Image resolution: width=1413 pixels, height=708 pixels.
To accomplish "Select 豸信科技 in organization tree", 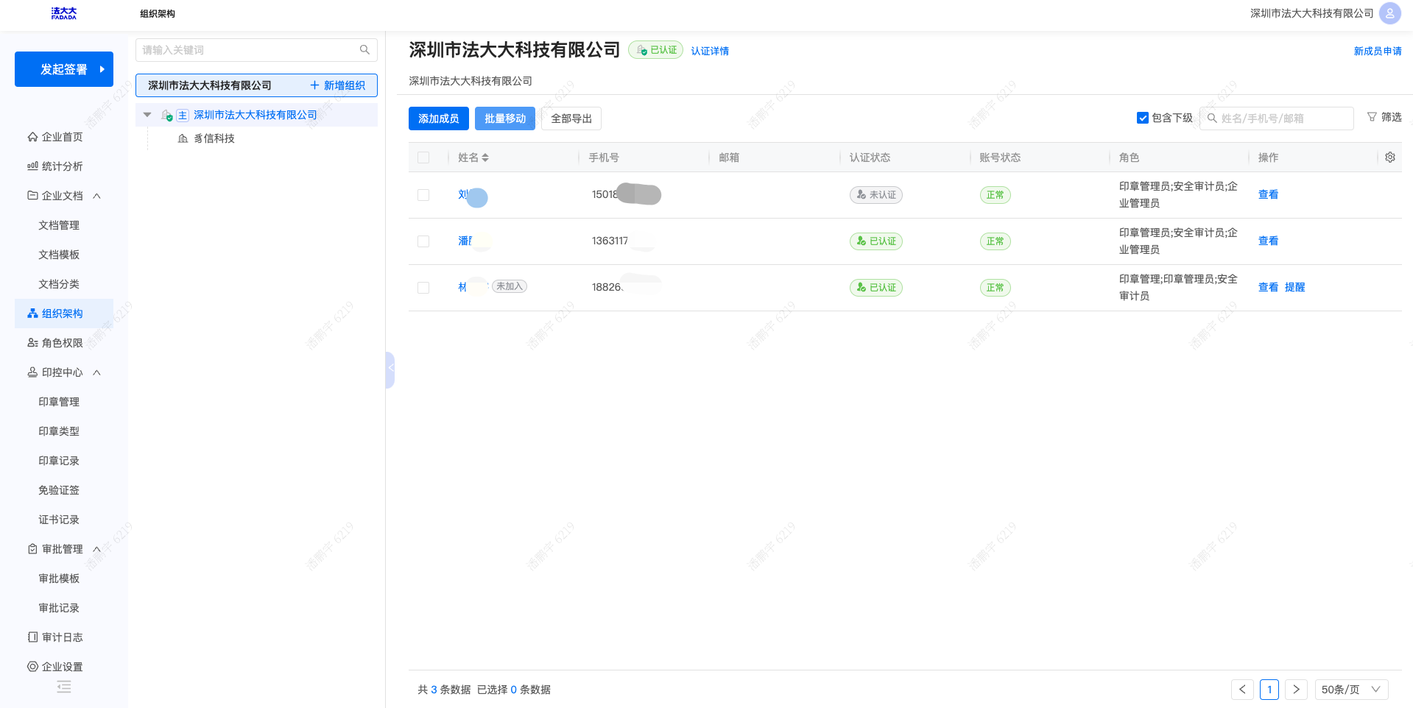I will (214, 138).
